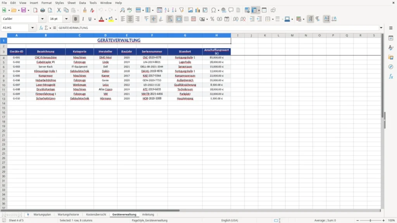Select column header F
Screen dimensions: 397x223
coord(152,35)
